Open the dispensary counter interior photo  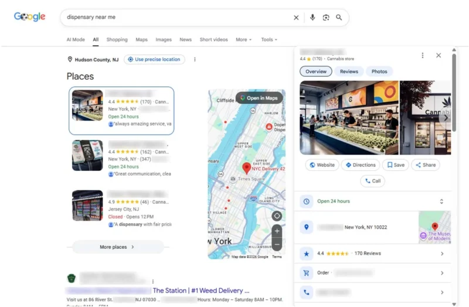click(x=349, y=118)
